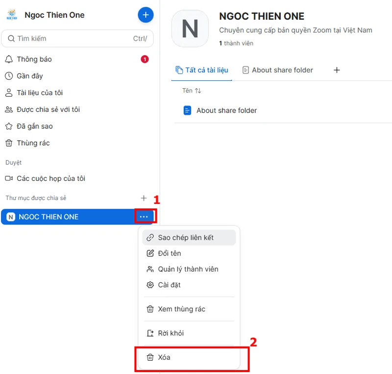Add new shared folder with plus icon
Viewport: 392px width, 374px height.
click(144, 198)
